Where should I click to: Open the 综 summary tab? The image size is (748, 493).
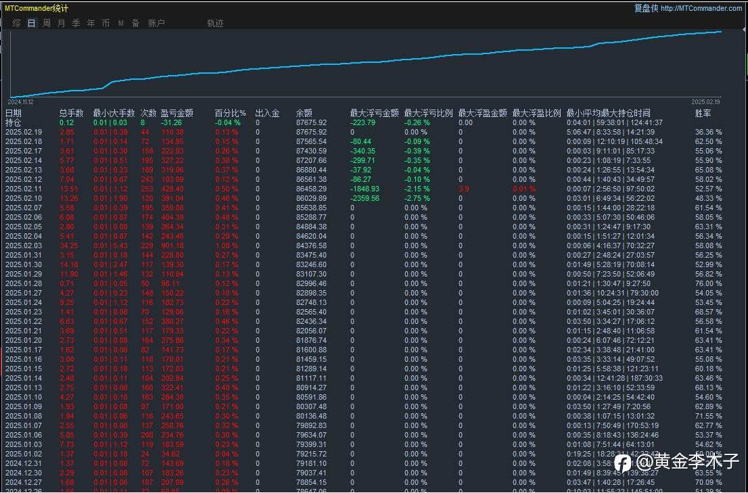tap(17, 23)
